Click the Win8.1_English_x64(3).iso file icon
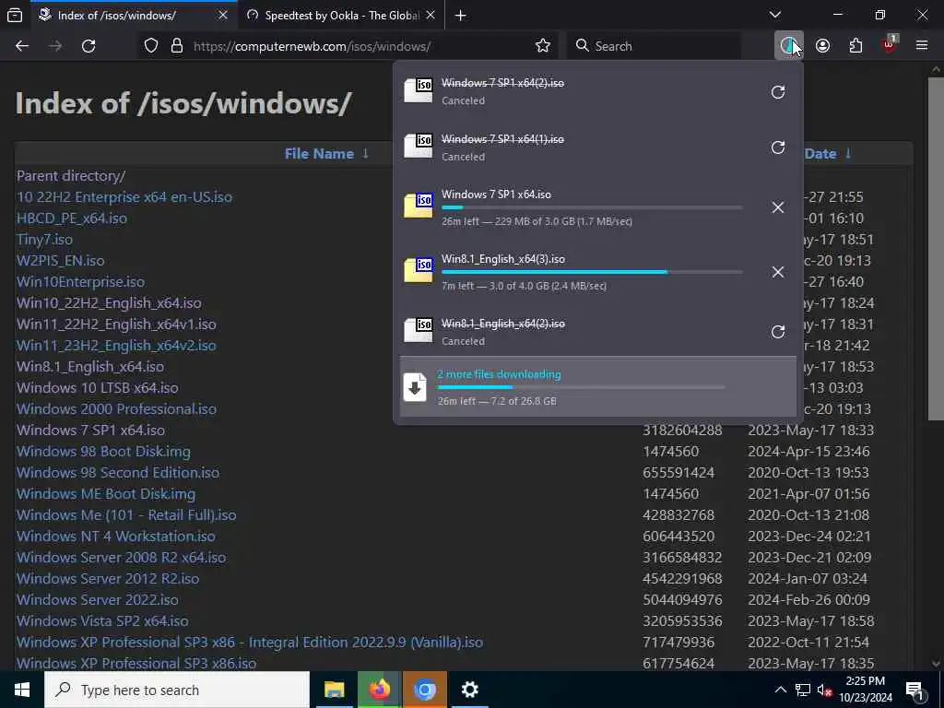The height and width of the screenshot is (708, 944). coord(419,270)
